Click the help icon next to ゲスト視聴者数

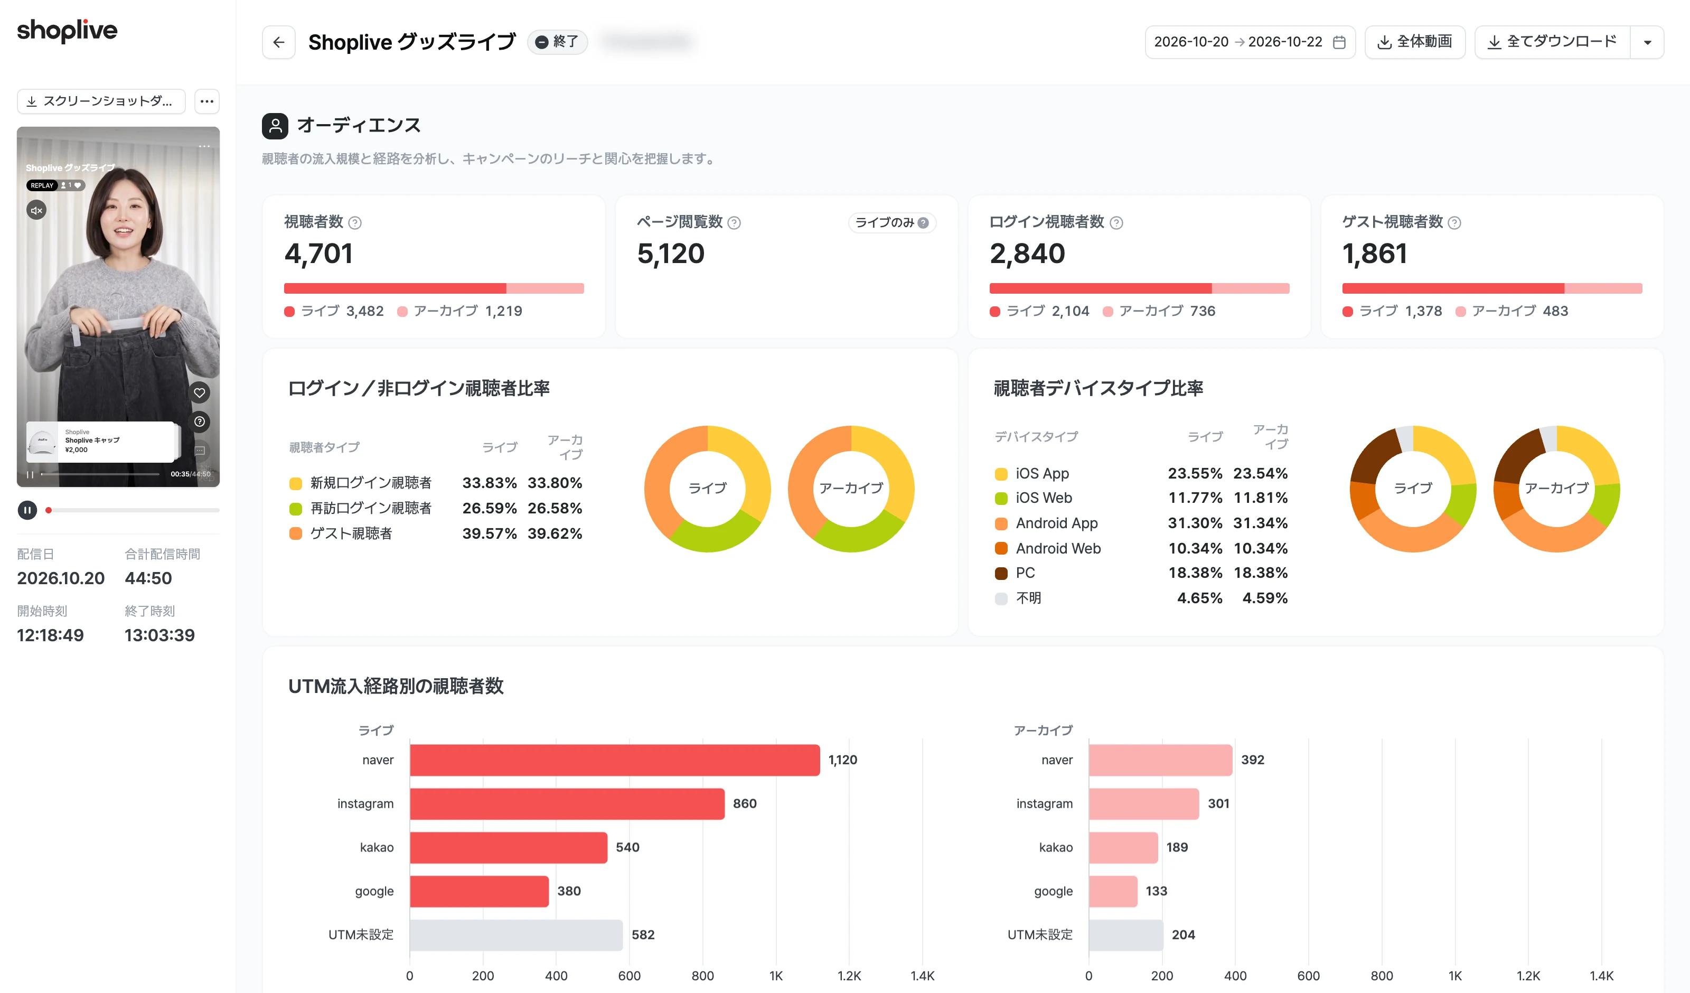[x=1454, y=223]
